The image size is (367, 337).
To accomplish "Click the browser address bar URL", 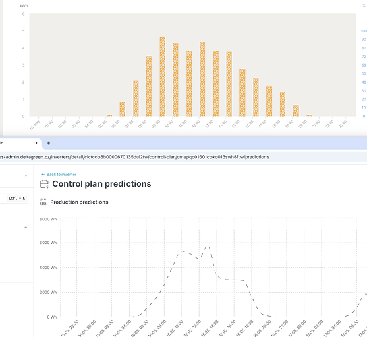I will coord(134,157).
